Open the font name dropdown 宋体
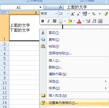109x108 pixels. coord(56,14)
